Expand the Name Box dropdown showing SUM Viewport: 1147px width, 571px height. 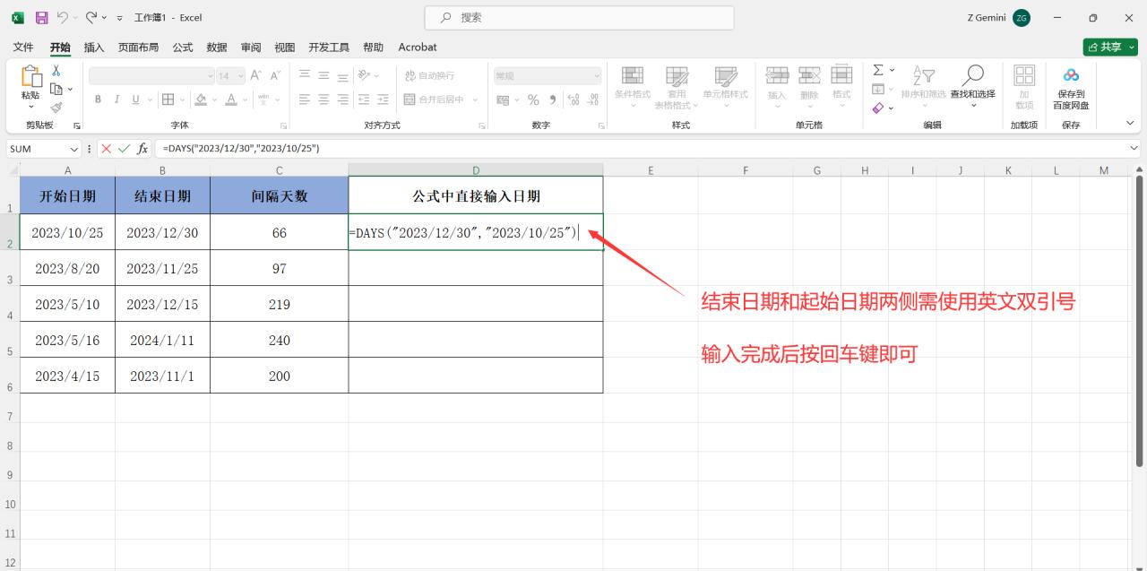pyautogui.click(x=73, y=149)
